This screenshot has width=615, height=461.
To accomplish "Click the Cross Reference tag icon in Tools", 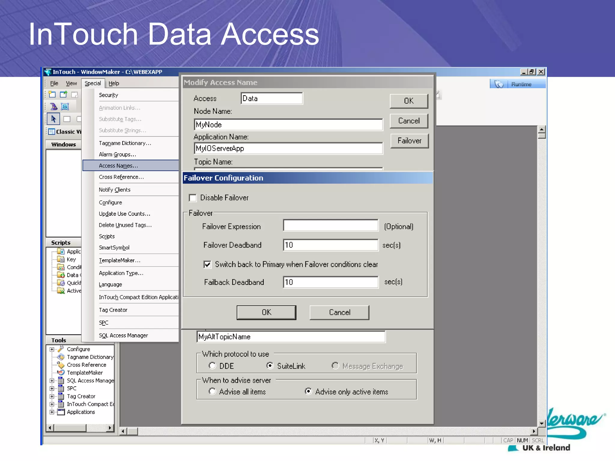I will [61, 364].
